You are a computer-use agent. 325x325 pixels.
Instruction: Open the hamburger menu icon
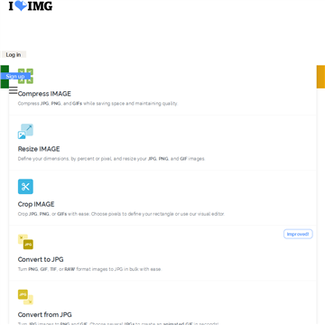14,90
